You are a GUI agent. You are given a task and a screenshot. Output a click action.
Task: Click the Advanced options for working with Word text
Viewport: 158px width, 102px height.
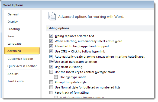tap(91, 17)
